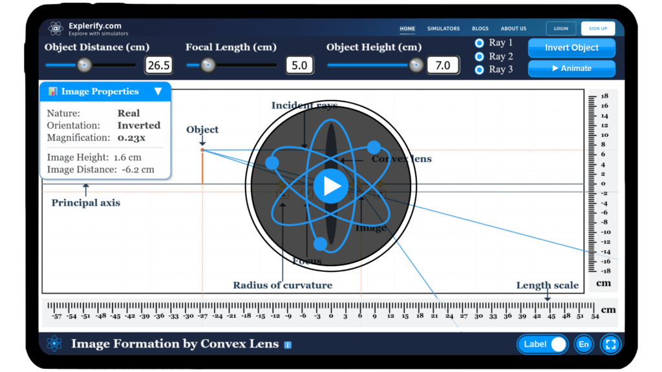Select the En language icon
Image resolution: width=662 pixels, height=372 pixels.
pos(583,344)
